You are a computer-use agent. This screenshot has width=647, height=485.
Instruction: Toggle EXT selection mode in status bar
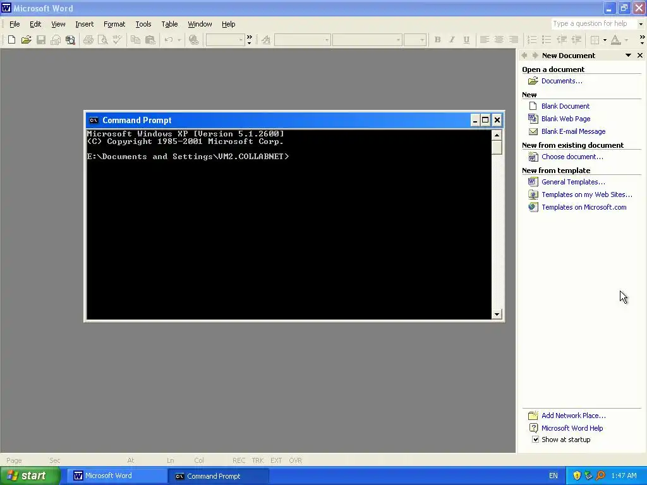pos(276,460)
